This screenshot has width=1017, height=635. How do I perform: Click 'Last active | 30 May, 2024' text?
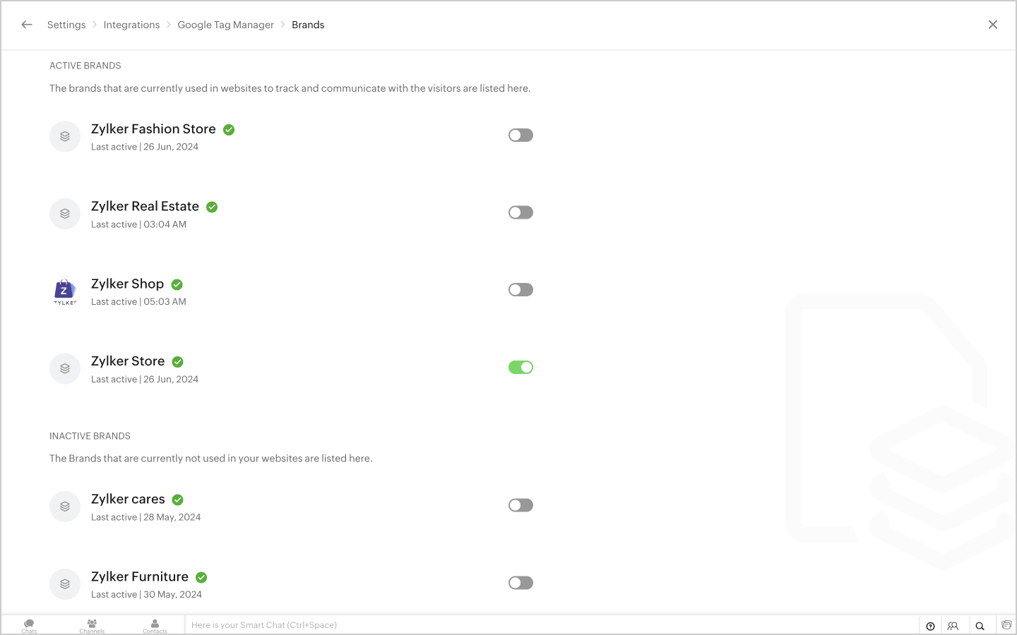pos(147,595)
